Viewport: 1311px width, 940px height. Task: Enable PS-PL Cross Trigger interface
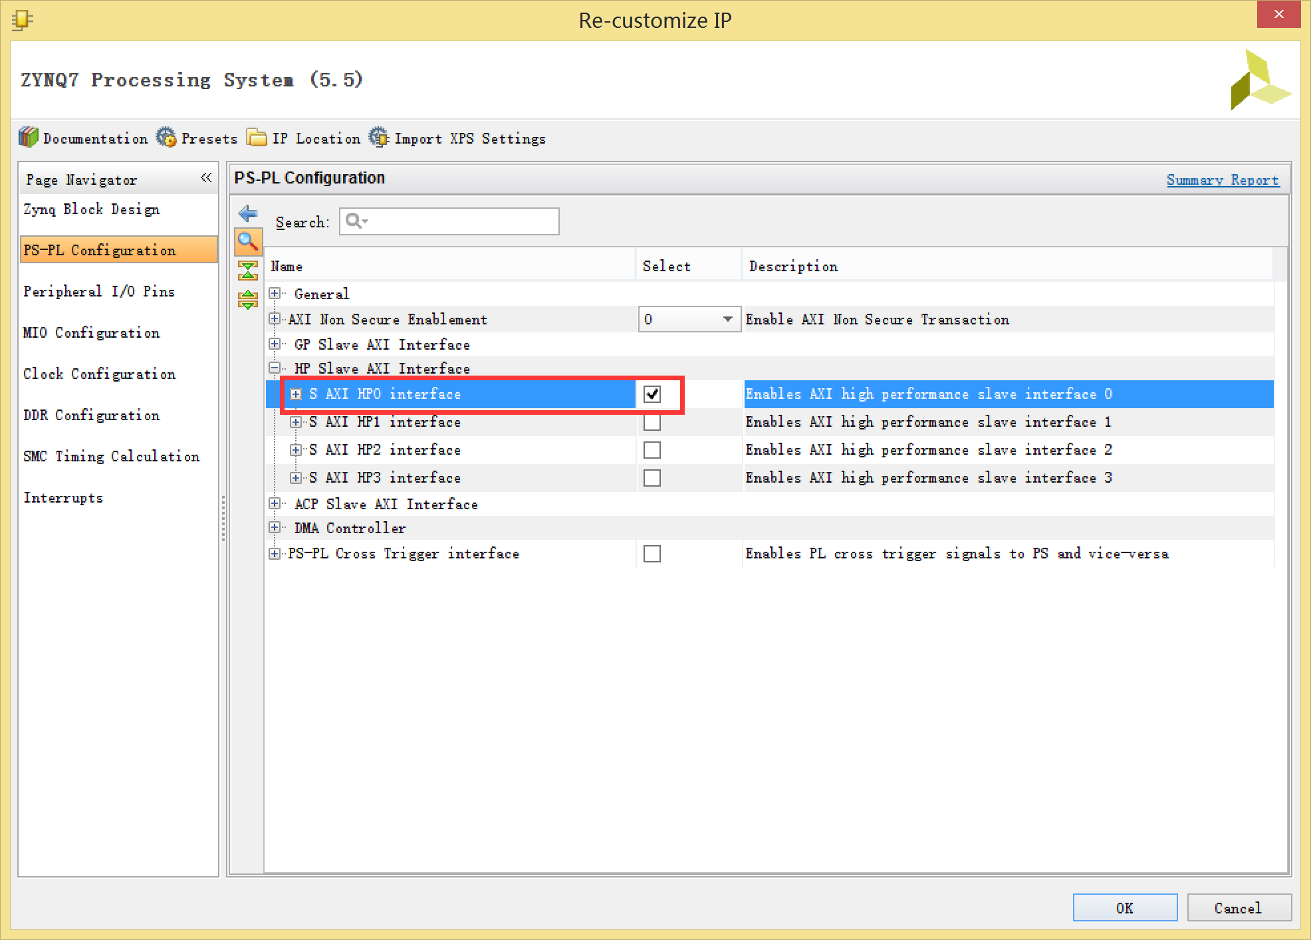651,554
